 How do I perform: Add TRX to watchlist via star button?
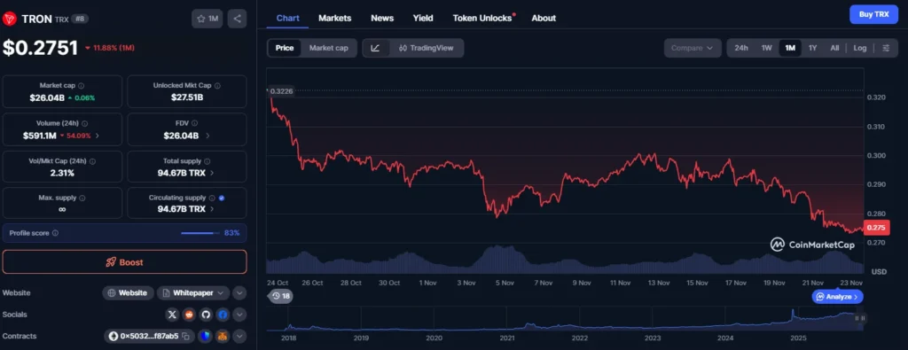click(x=207, y=19)
